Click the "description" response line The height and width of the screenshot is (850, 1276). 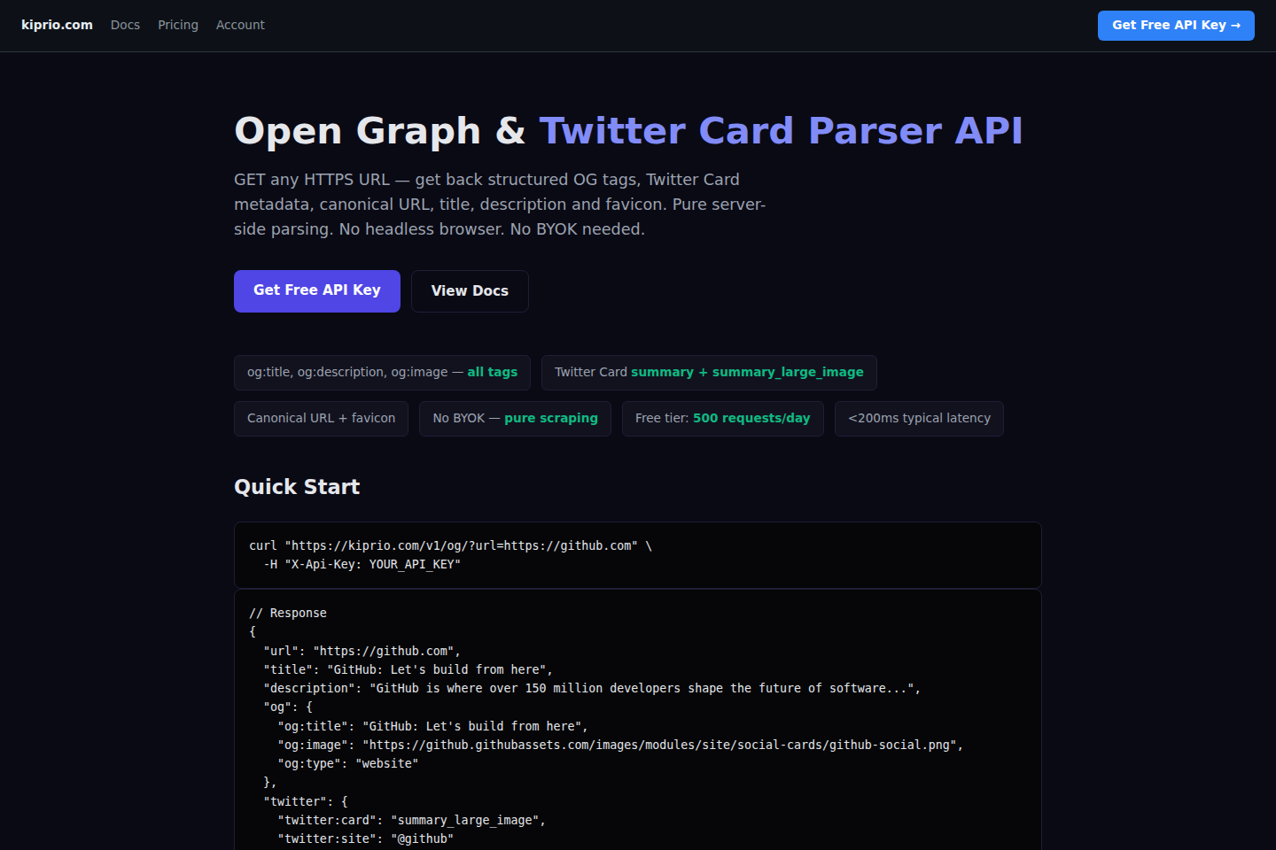point(592,689)
